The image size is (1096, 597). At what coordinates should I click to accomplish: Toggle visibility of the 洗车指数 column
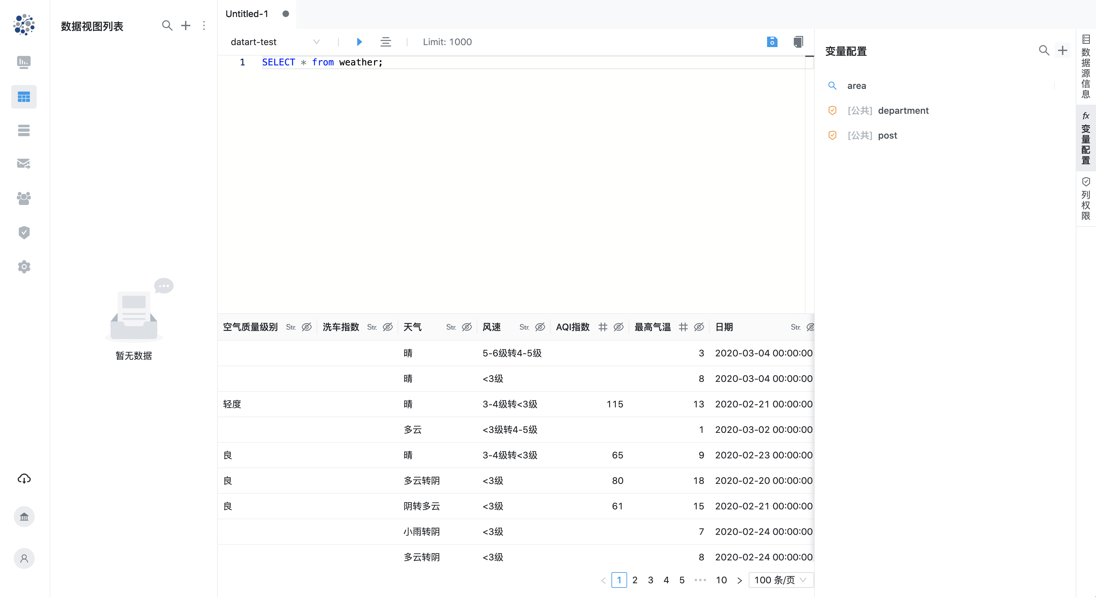click(x=387, y=327)
